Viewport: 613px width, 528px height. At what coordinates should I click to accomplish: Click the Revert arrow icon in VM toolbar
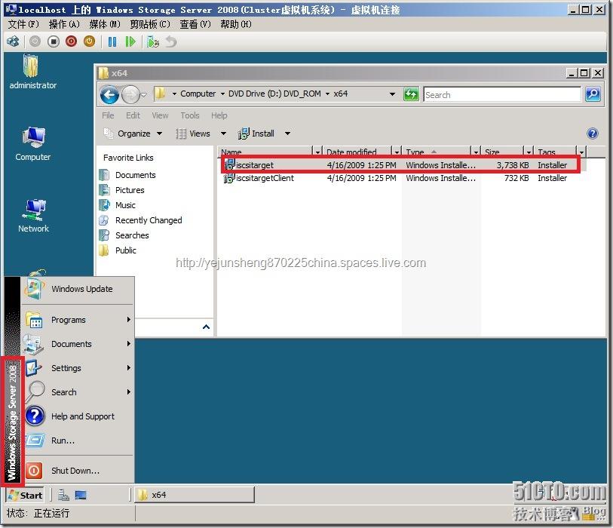(x=171, y=41)
